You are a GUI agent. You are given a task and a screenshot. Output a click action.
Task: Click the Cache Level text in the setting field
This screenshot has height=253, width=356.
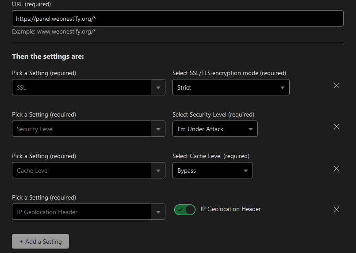tap(33, 170)
